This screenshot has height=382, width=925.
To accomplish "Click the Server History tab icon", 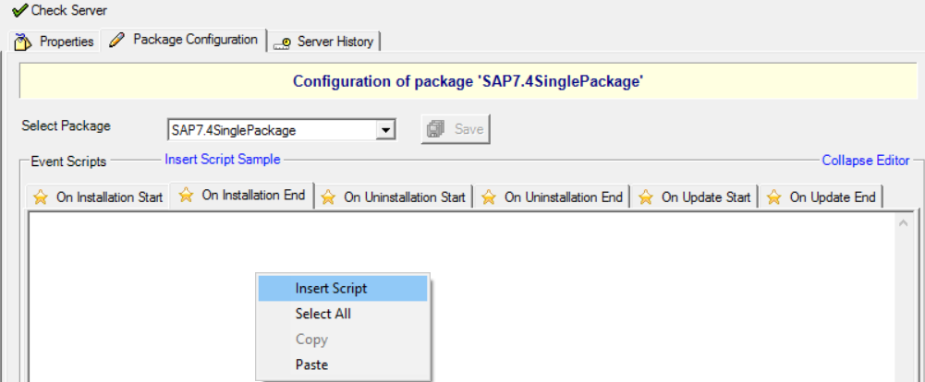I will coord(283,42).
